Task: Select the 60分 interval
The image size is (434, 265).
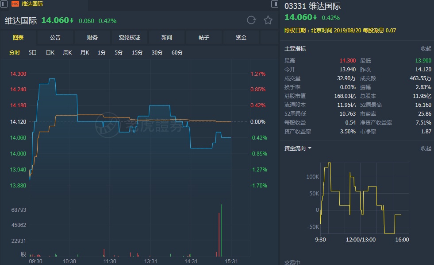Action: tap(177, 53)
